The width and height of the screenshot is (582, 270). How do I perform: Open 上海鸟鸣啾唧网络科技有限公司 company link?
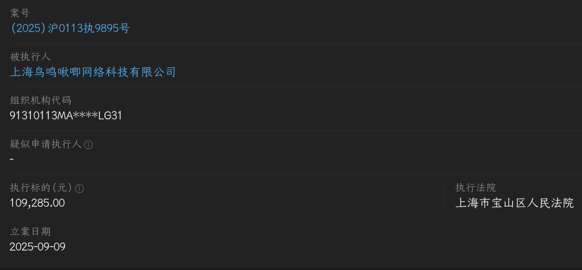coord(93,72)
